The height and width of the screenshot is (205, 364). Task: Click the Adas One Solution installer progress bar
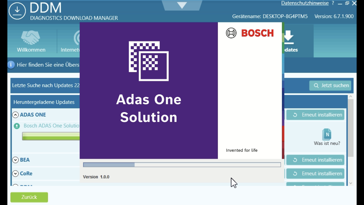click(182, 165)
